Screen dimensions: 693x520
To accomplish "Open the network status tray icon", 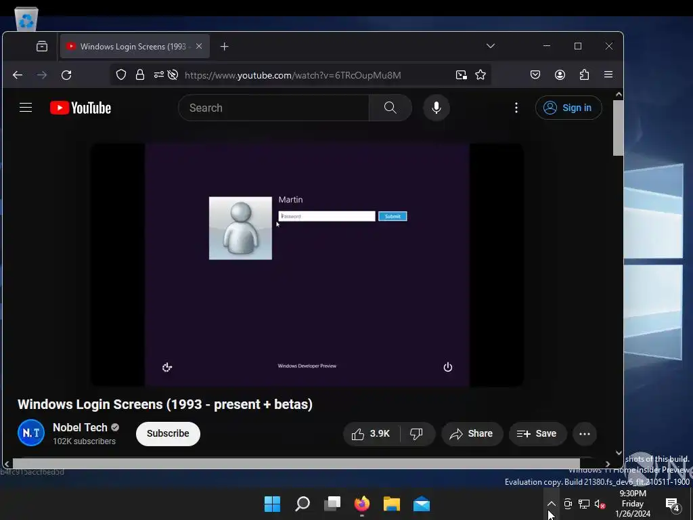I will [x=584, y=504].
